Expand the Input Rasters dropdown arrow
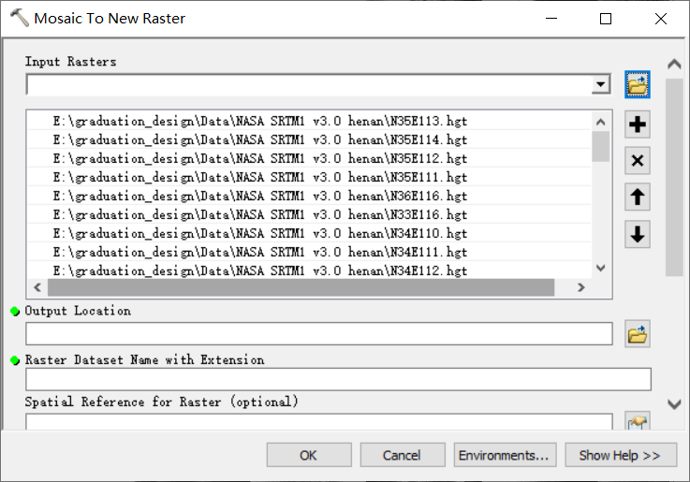Viewport: 690px width, 482px height. pyautogui.click(x=601, y=84)
